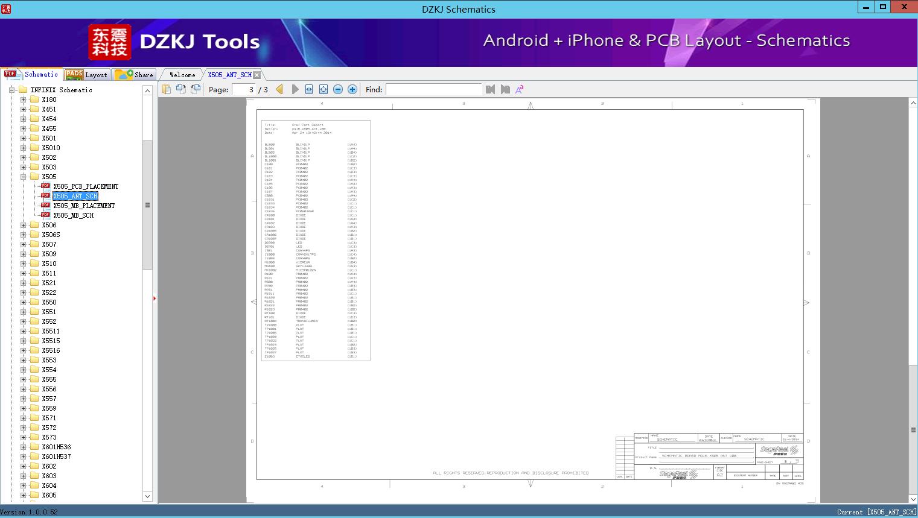Viewport: 918px width, 518px height.
Task: Open X505_MB_PLACEMENT file
Action: 84,206
